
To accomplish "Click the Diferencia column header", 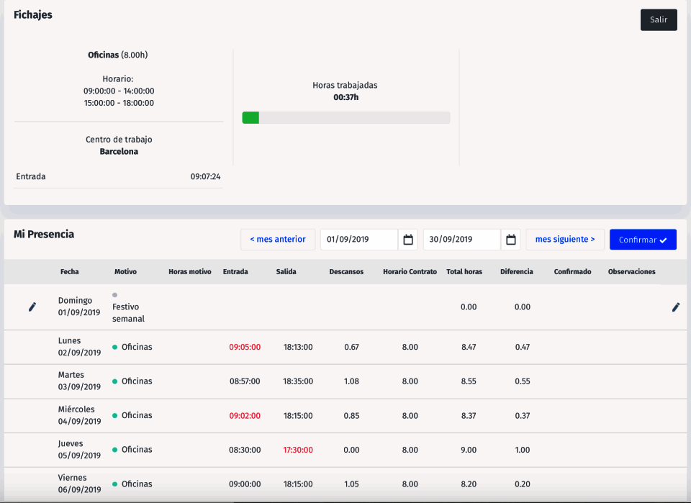I will click(516, 272).
